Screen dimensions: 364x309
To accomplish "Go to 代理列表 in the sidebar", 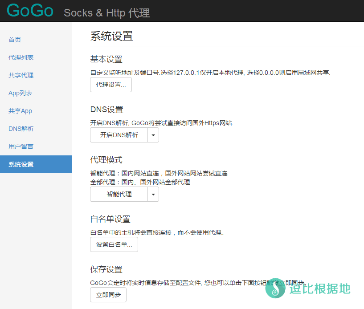I will pyautogui.click(x=21, y=57).
